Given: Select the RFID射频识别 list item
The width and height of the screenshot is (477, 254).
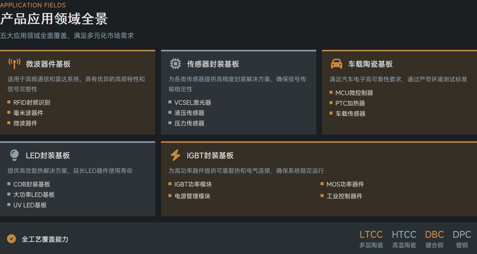Looking at the screenshot, I should [x=32, y=102].
